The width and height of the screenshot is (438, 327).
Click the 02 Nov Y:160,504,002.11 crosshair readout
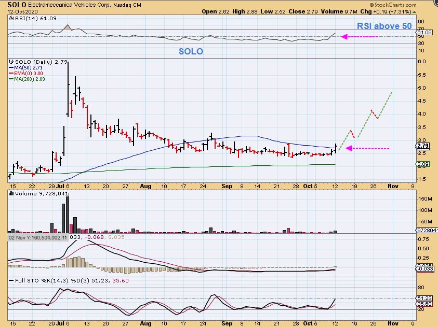tap(38, 237)
